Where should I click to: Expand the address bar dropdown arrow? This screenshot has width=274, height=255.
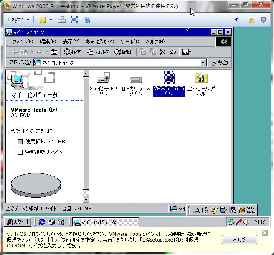click(203, 63)
